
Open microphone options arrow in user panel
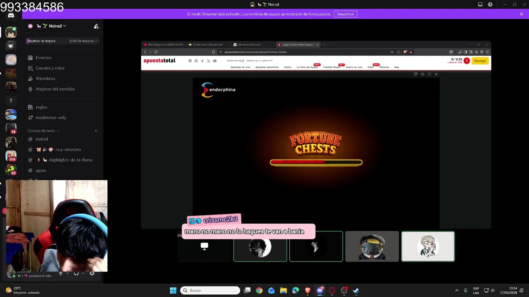pos(67,273)
